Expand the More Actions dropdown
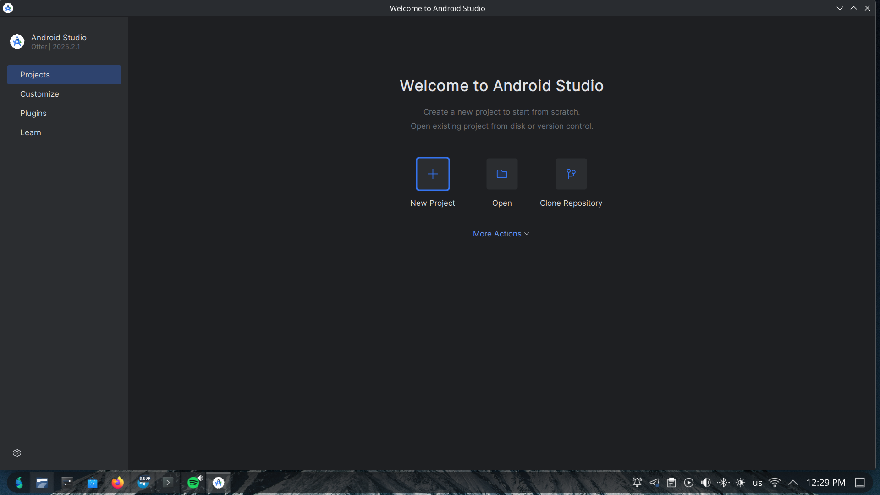The height and width of the screenshot is (495, 880). 501,234
